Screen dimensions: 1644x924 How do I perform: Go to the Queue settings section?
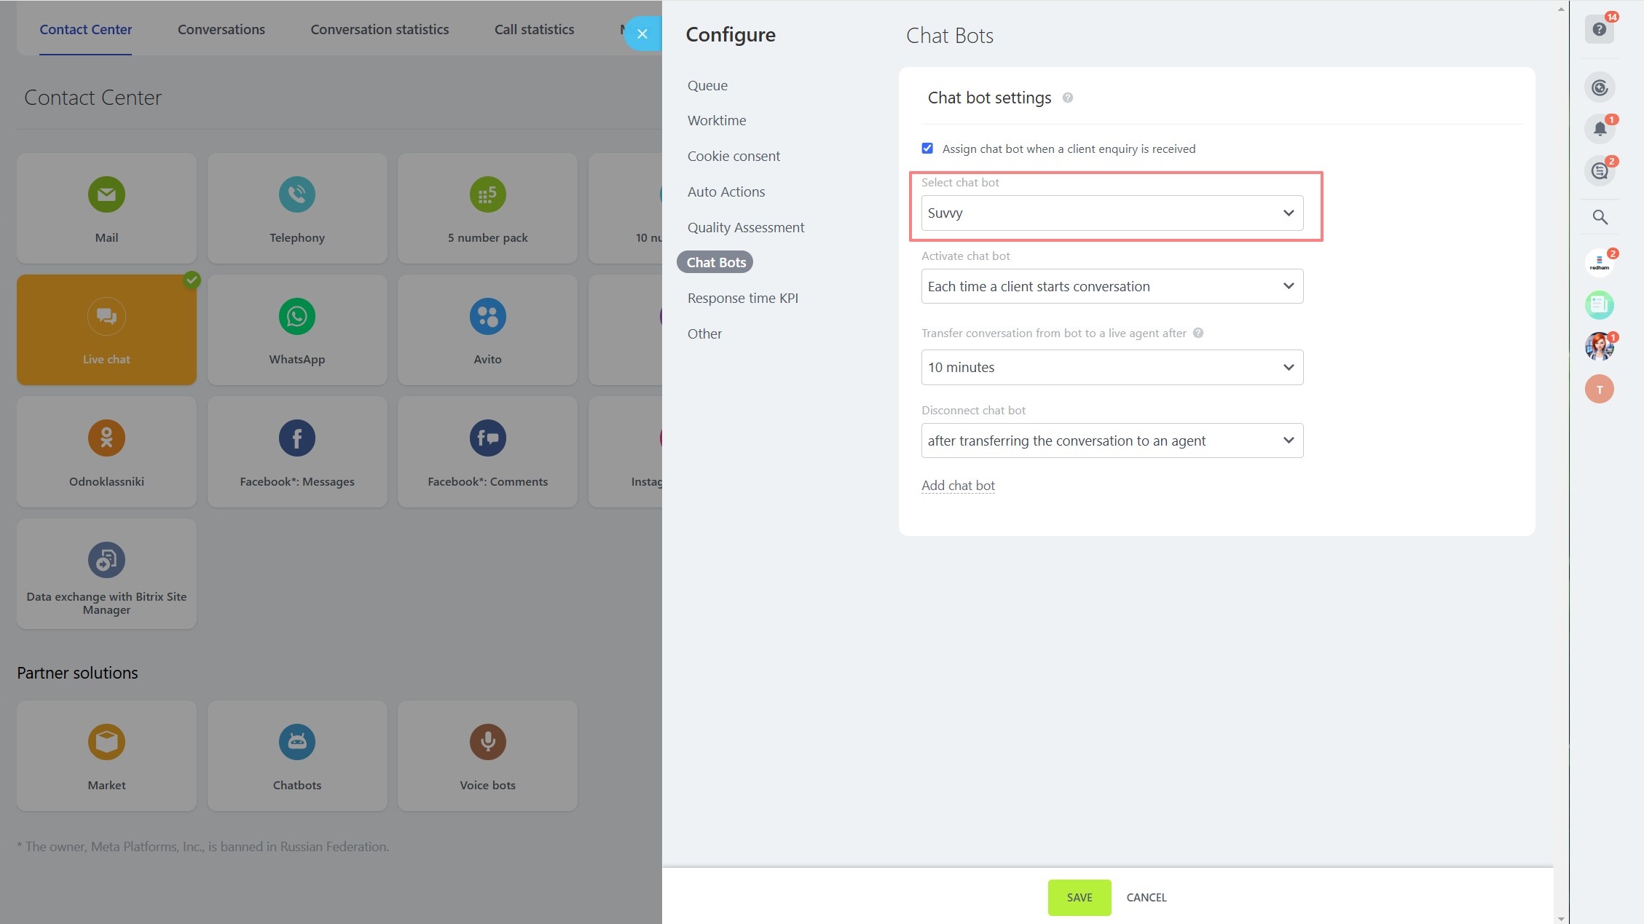coord(707,85)
